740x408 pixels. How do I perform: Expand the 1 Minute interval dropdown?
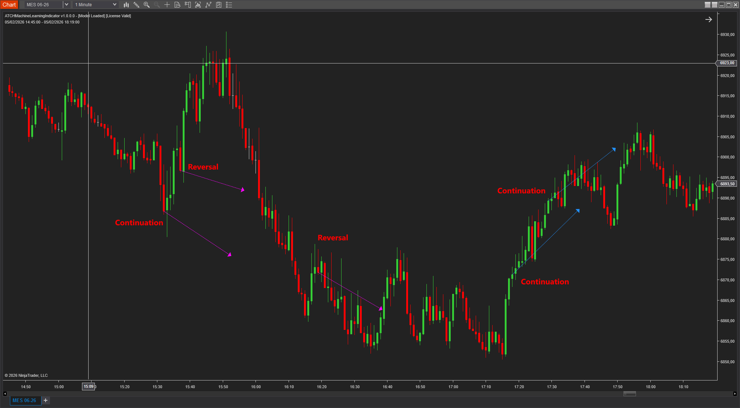click(x=114, y=5)
